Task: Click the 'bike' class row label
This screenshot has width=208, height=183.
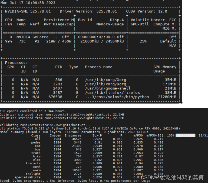Action: [37, 156]
